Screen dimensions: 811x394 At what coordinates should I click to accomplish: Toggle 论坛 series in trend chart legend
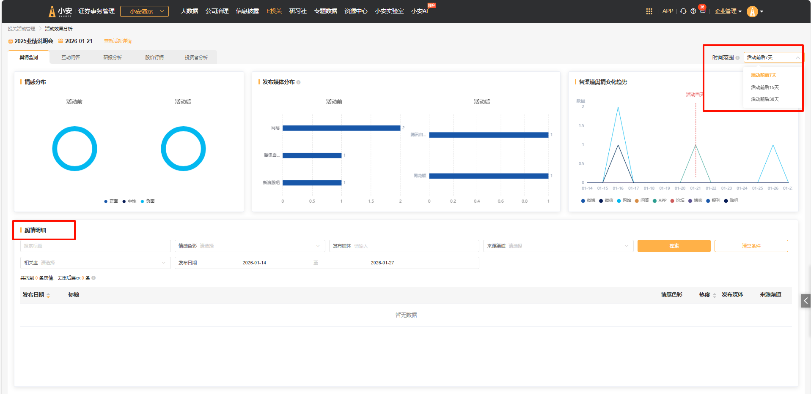[677, 201]
